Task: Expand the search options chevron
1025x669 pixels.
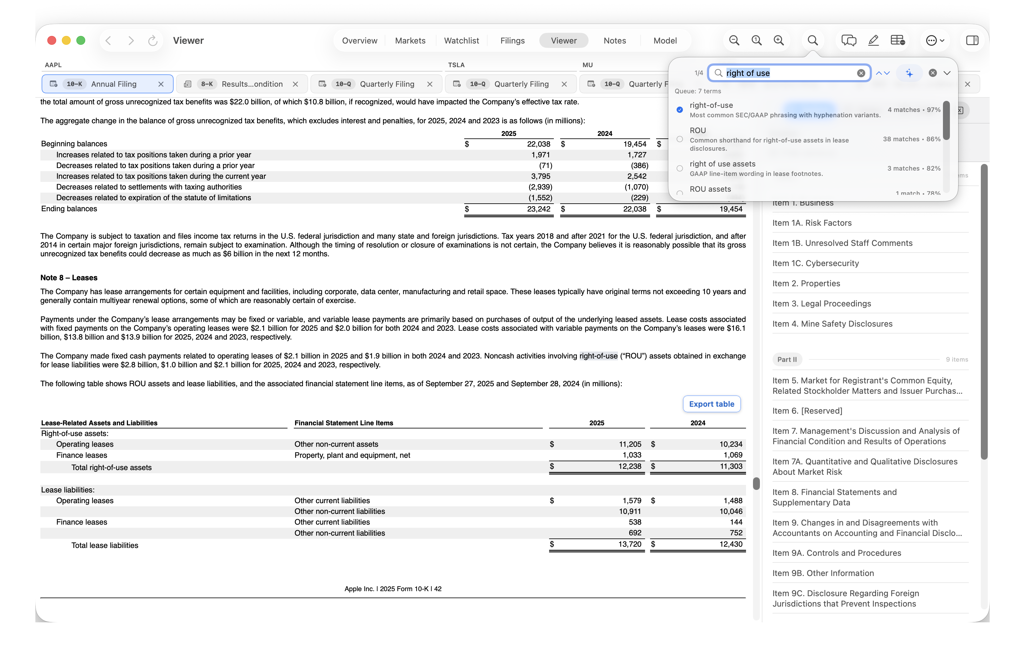Action: click(947, 73)
